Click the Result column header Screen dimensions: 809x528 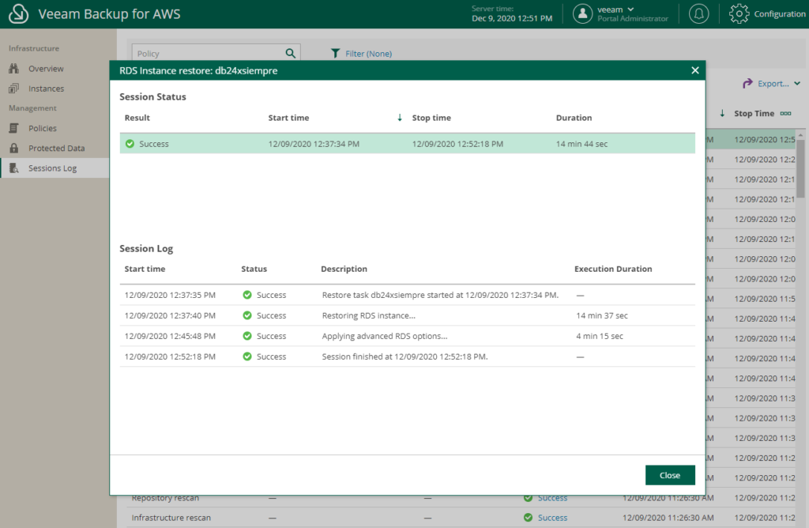[137, 118]
